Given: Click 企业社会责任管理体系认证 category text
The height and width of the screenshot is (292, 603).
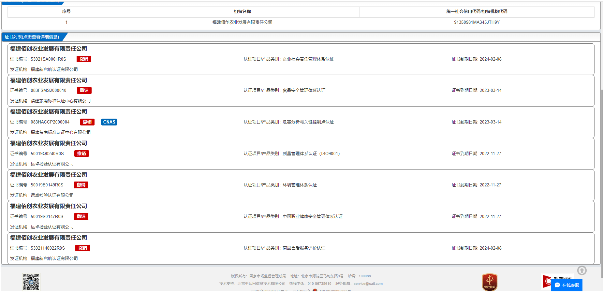Looking at the screenshot, I should [x=308, y=59].
